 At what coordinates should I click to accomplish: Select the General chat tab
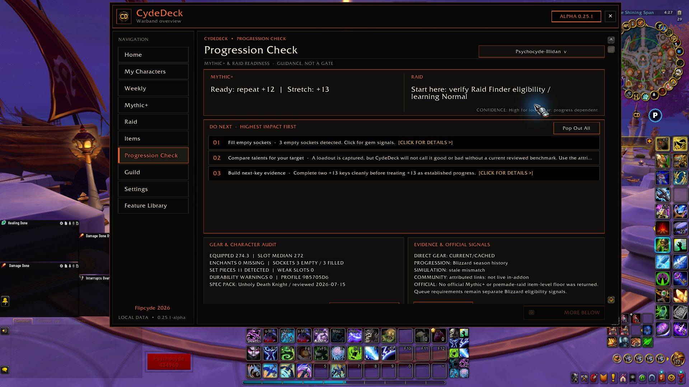[x=23, y=321]
